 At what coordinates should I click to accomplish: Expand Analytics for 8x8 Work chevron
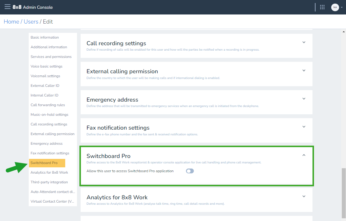(304, 196)
